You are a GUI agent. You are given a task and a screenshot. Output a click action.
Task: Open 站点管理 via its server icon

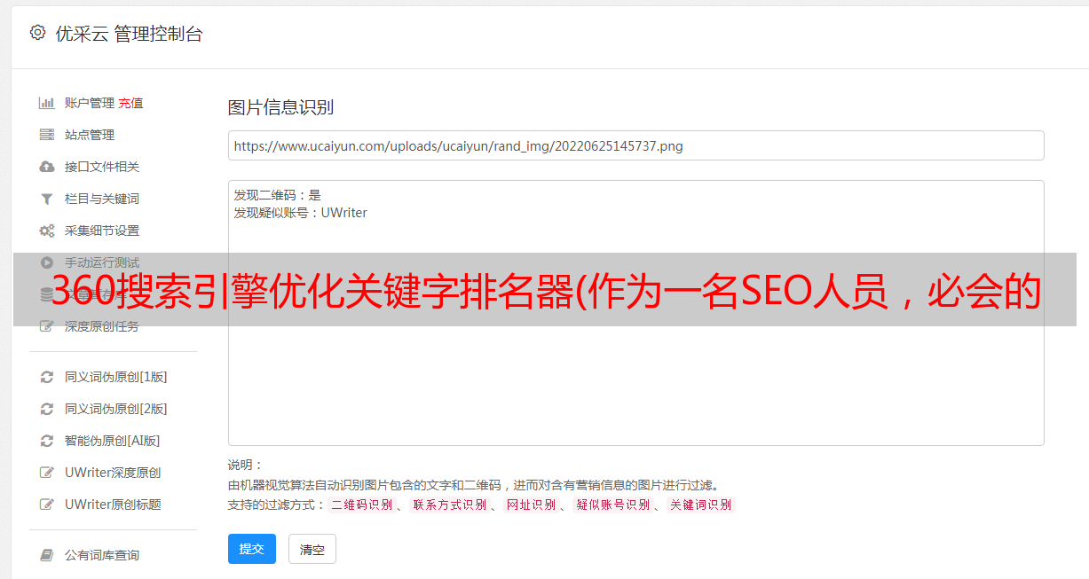click(x=47, y=135)
